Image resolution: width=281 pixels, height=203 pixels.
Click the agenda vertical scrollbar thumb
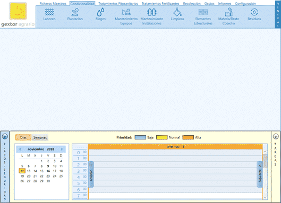[x=265, y=161]
